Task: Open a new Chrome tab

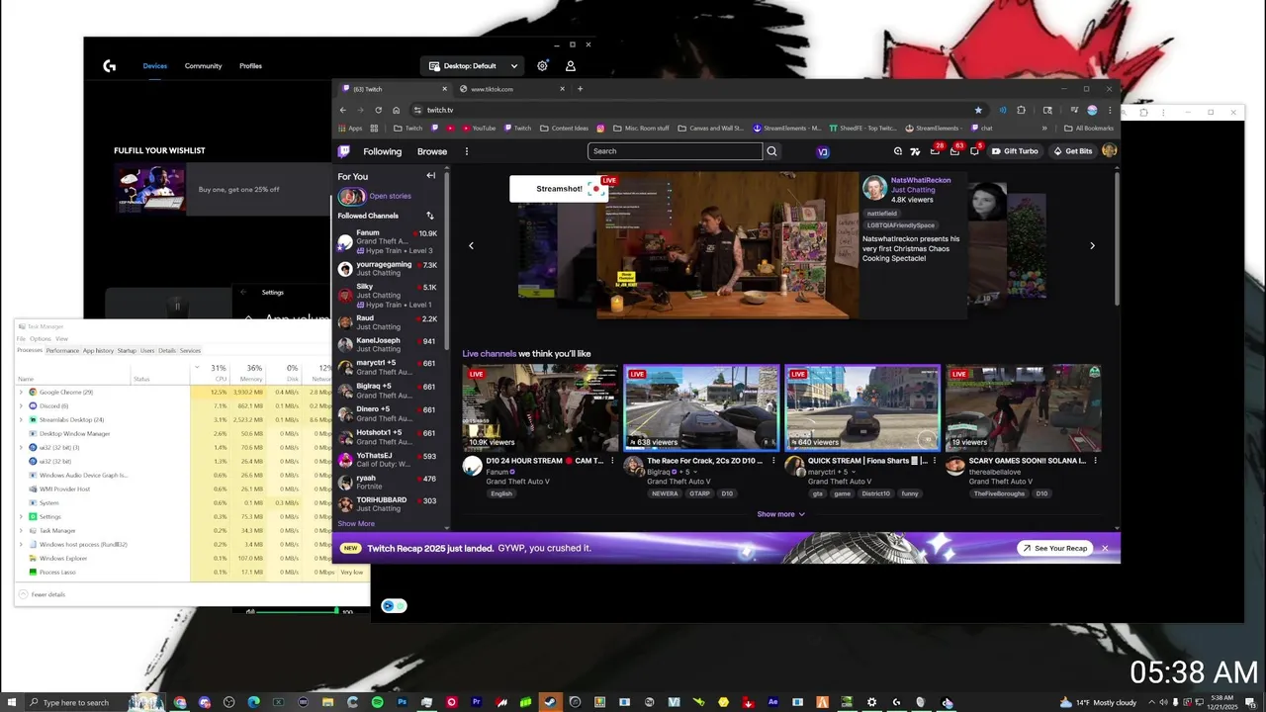Action: 580,89
